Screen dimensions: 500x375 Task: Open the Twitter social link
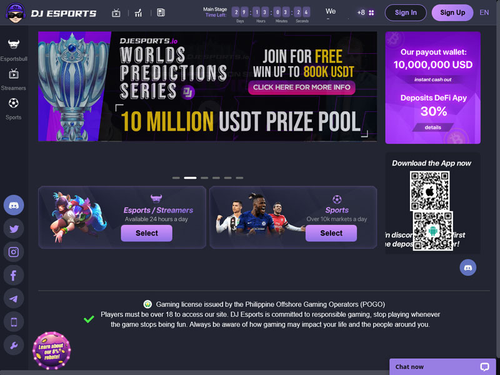click(x=14, y=229)
